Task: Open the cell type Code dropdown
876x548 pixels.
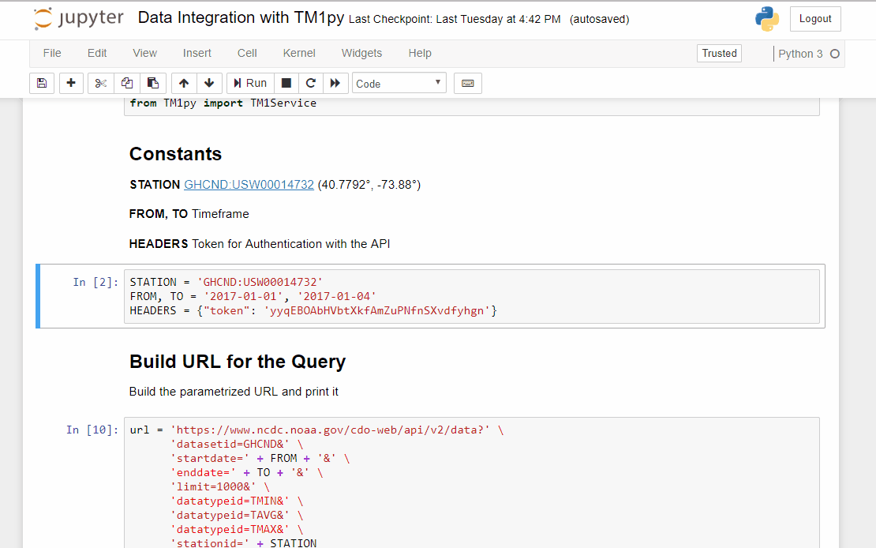Action: [399, 83]
